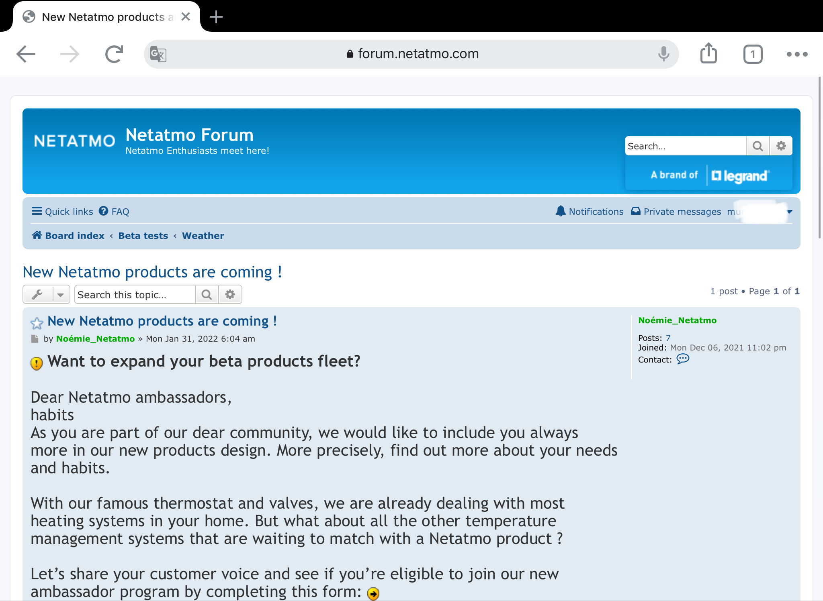
Task: Select the New Netatmo products browser tab
Action: tap(106, 17)
